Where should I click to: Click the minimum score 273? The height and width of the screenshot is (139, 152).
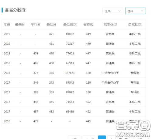[x=51, y=82]
